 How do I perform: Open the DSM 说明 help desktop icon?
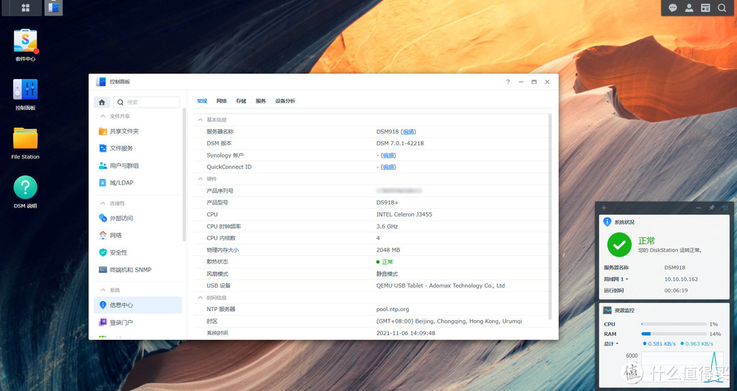tap(25, 188)
